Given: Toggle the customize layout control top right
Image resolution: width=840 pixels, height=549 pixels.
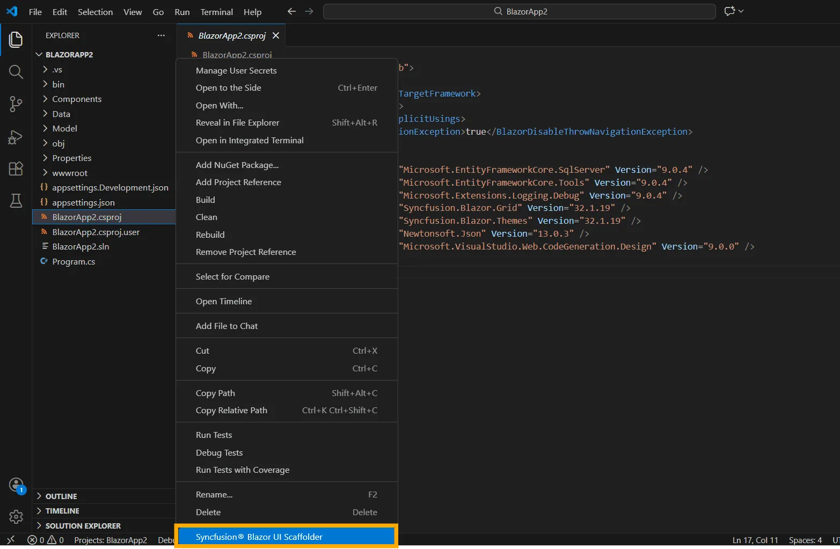Looking at the screenshot, I should (x=733, y=11).
